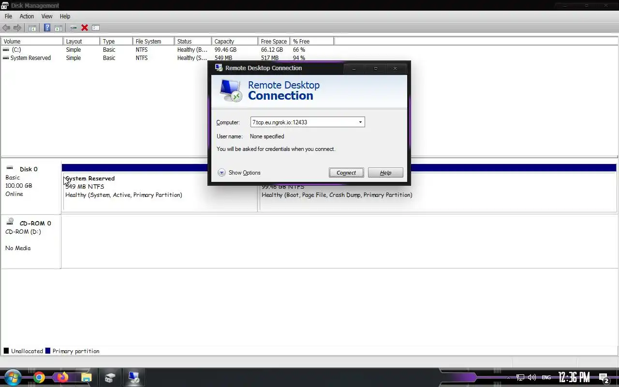Click the Remote Desktop Connection taskbar button
The image size is (619, 387).
pyautogui.click(x=134, y=377)
